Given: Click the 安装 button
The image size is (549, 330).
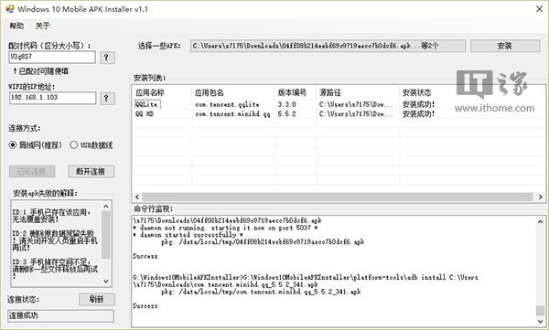Looking at the screenshot, I should click(x=505, y=46).
